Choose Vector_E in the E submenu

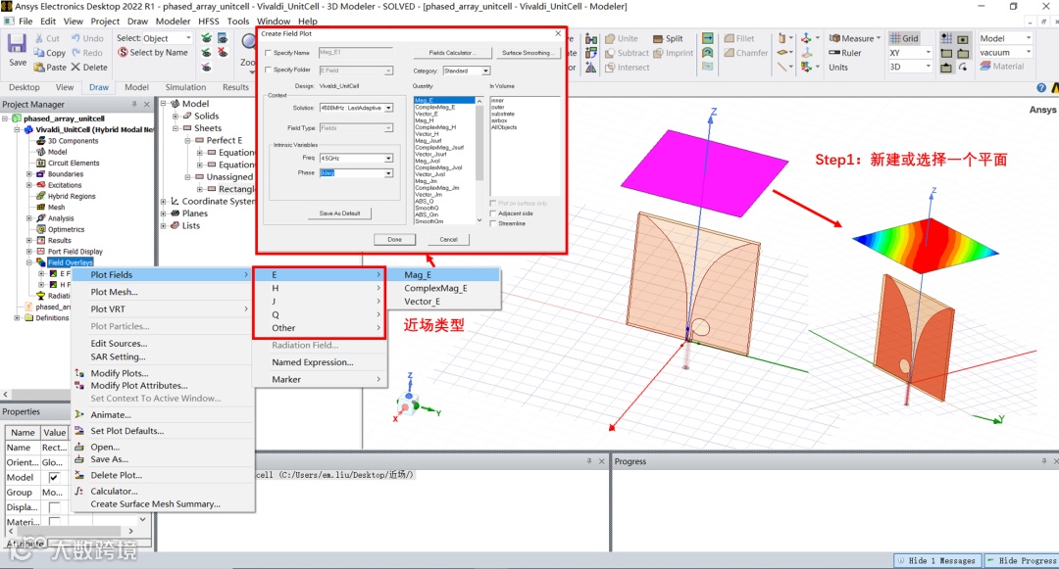(x=422, y=302)
